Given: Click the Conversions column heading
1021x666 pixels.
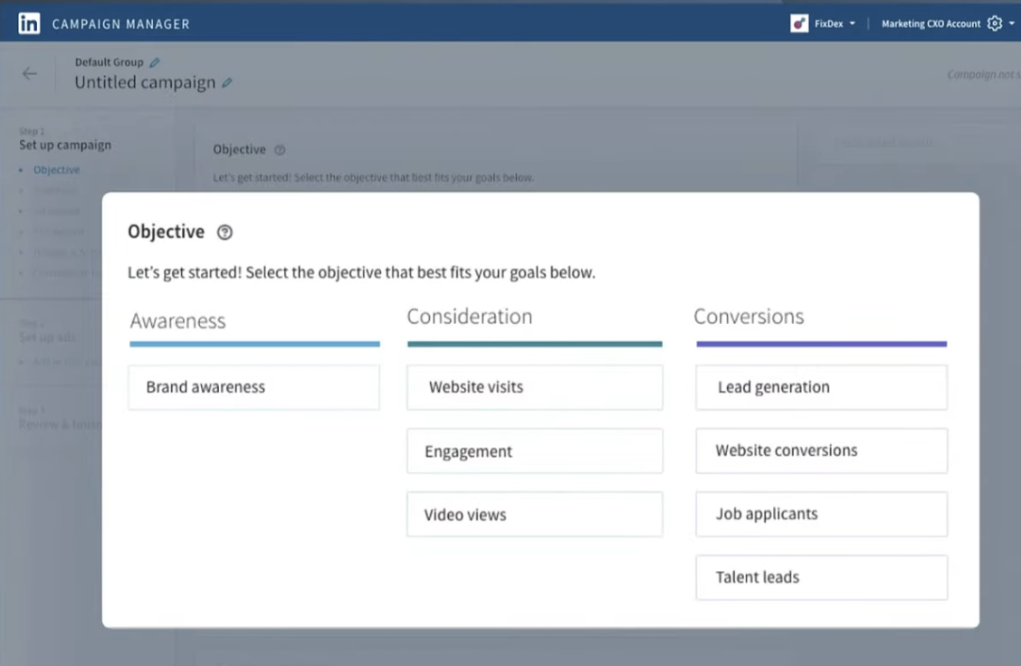Looking at the screenshot, I should click(x=749, y=317).
